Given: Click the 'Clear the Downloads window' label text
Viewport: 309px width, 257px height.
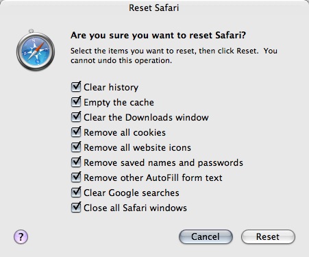Looking at the screenshot, I should tap(146, 117).
